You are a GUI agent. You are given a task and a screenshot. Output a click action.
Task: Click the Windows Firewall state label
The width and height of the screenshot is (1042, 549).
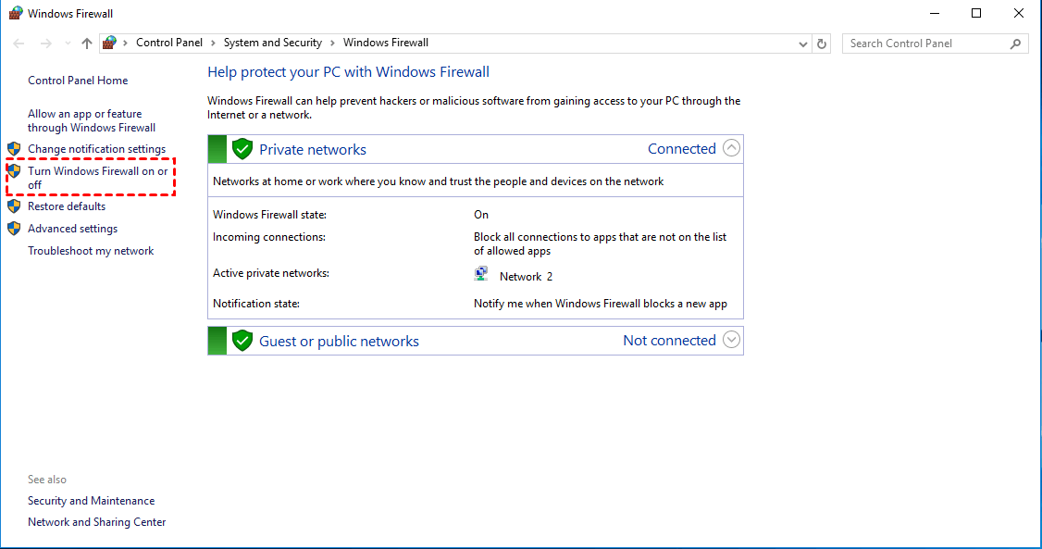(270, 215)
